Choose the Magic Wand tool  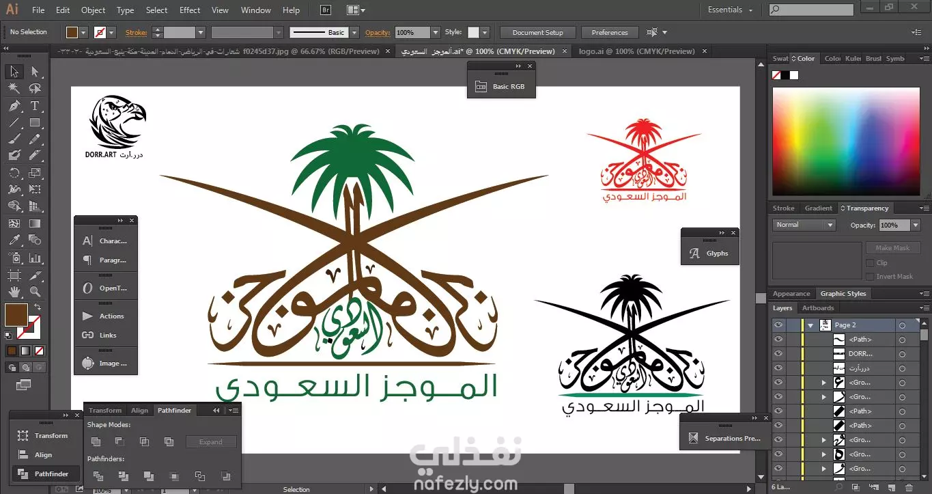[x=14, y=88]
